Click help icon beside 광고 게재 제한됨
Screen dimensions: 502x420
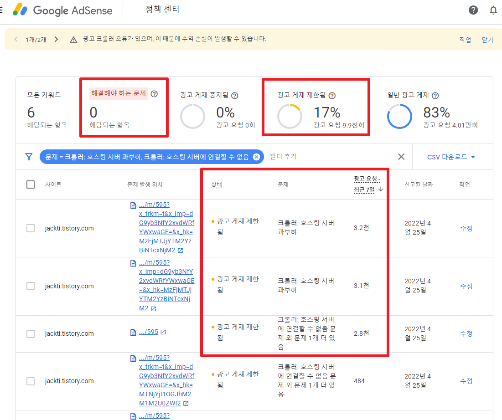point(332,96)
